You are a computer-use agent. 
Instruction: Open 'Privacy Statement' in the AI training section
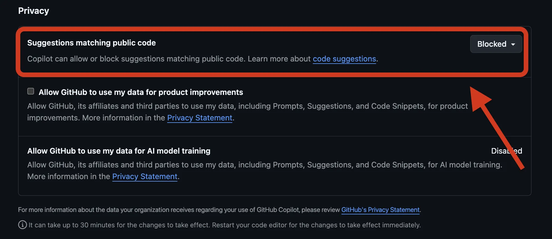(144, 176)
